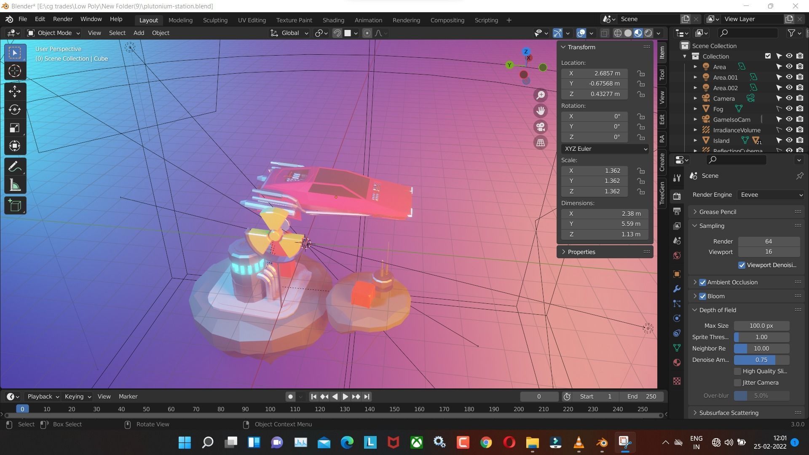Screen dimensions: 809x455
Task: Open the Playback dropdown in timeline
Action: pyautogui.click(x=43, y=396)
